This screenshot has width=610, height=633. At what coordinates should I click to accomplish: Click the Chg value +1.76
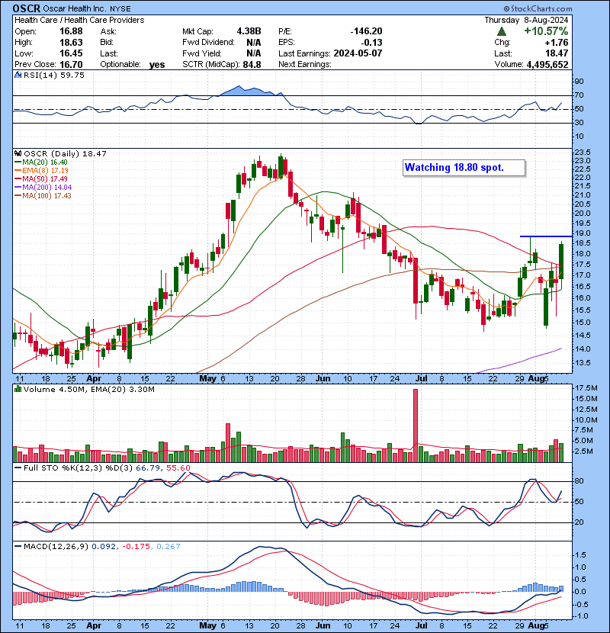(557, 42)
